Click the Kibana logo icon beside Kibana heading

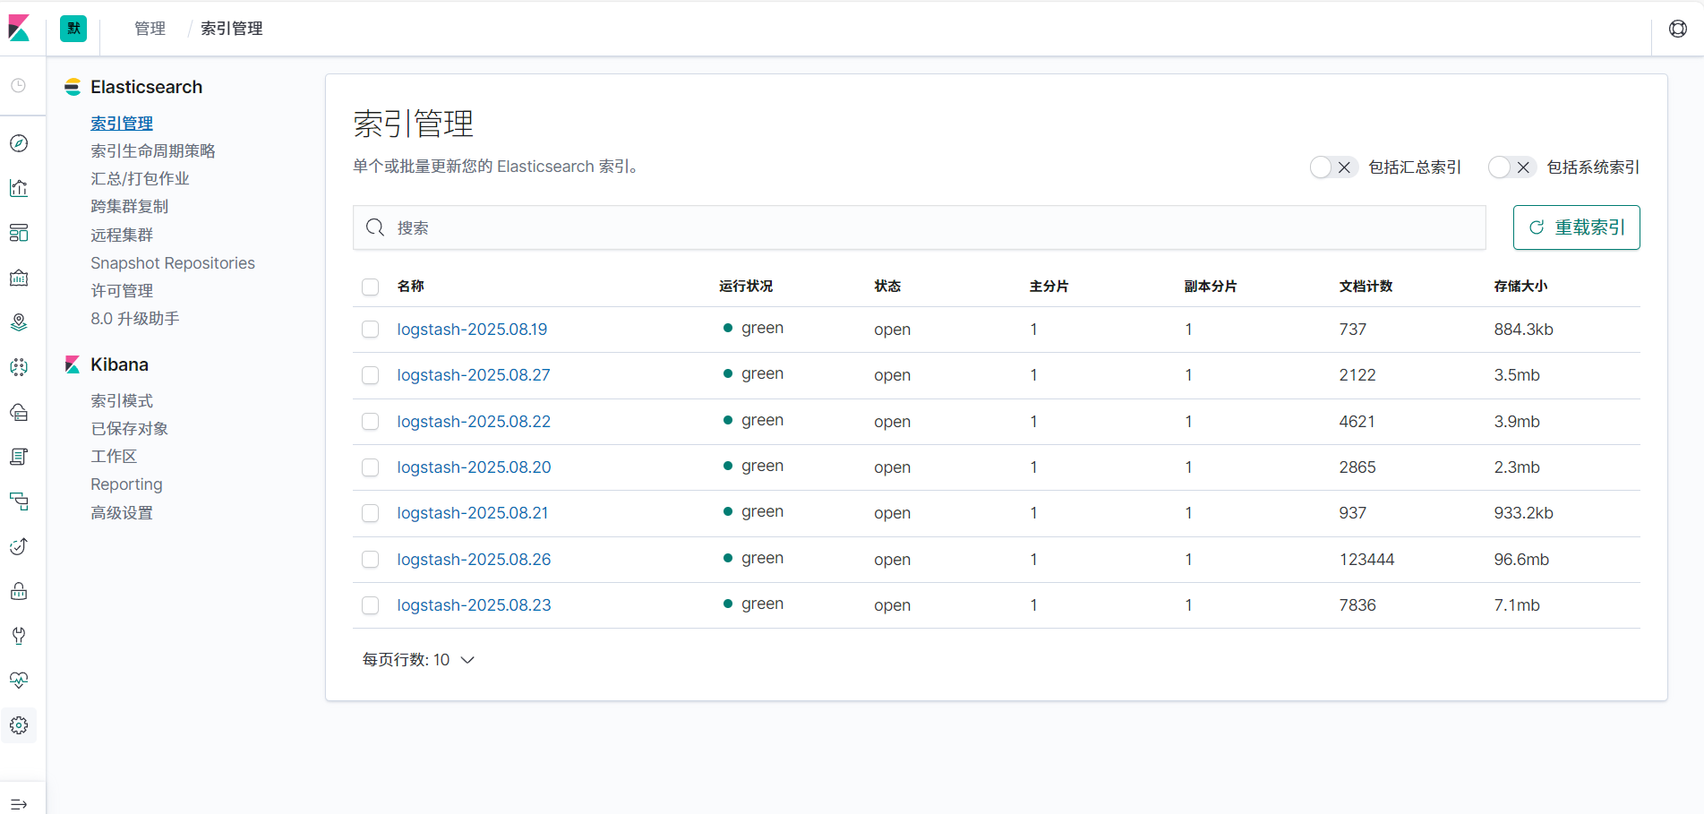tap(73, 364)
